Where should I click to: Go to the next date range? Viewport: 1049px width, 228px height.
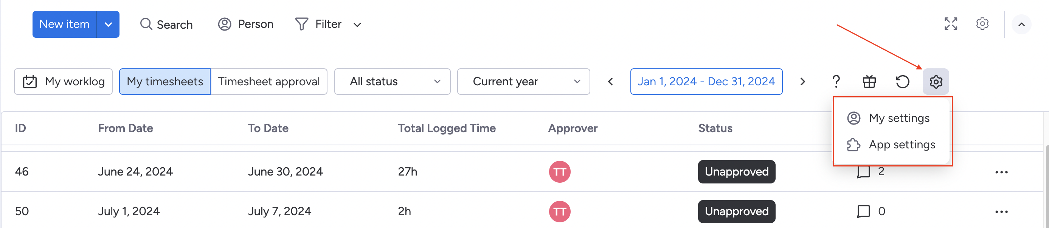(802, 82)
